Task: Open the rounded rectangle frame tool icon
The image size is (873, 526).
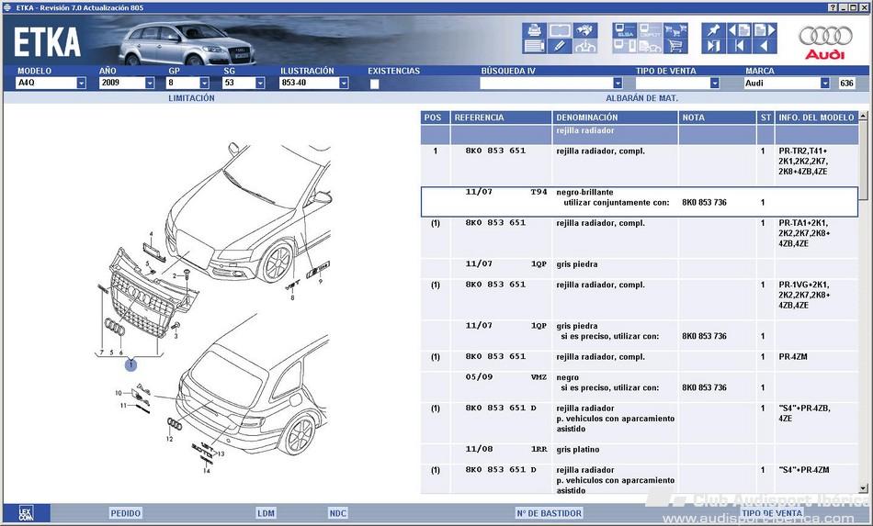Action: point(560,30)
